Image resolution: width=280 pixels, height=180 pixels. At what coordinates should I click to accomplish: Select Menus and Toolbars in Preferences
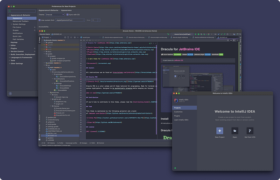pyautogui.click(x=21, y=21)
